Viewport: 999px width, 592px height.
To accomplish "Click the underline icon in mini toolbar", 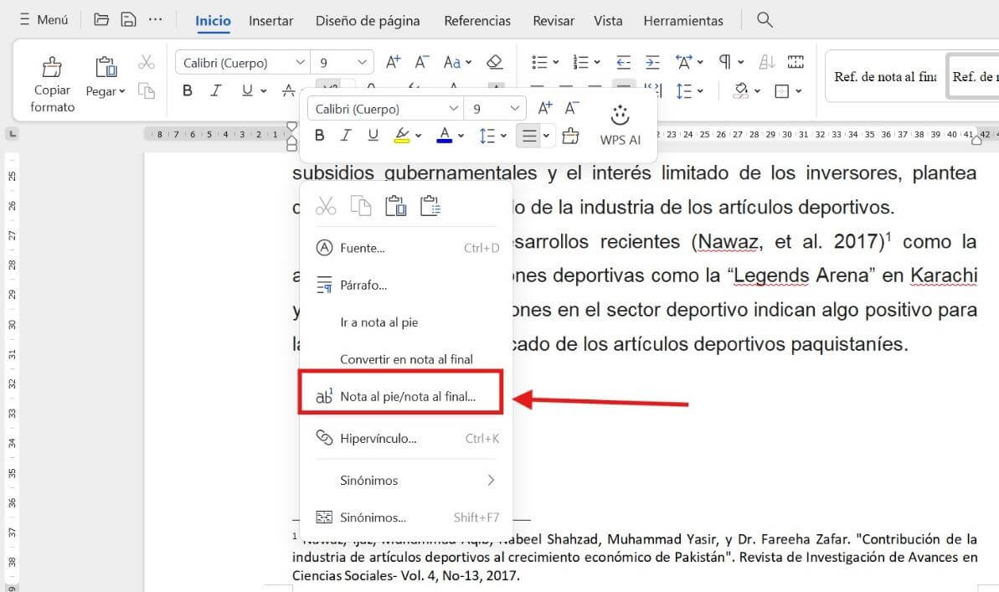I will [373, 135].
